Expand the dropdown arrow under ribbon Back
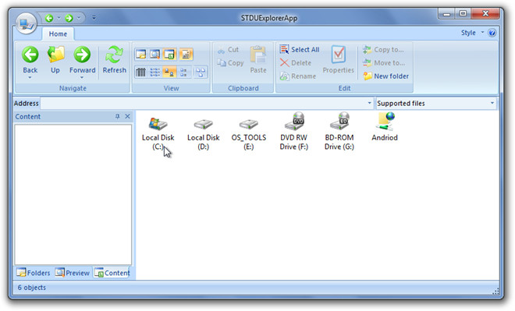The height and width of the screenshot is (311, 515). [30, 78]
